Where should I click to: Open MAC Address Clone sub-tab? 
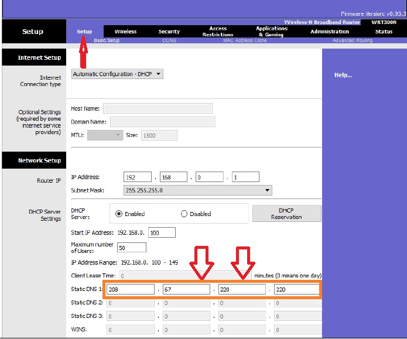pos(245,40)
